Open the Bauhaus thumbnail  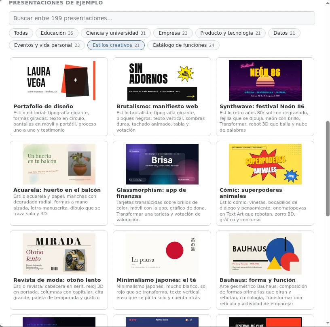[x=265, y=254]
